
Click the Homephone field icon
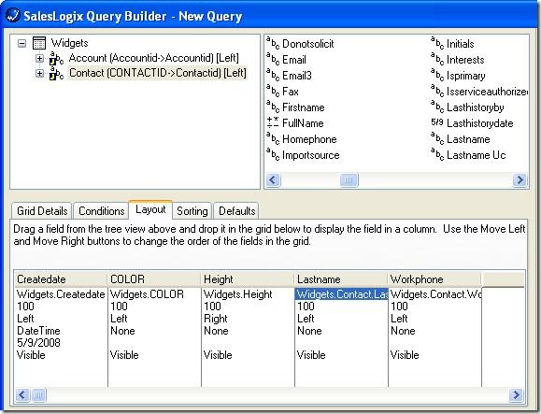pos(273,138)
